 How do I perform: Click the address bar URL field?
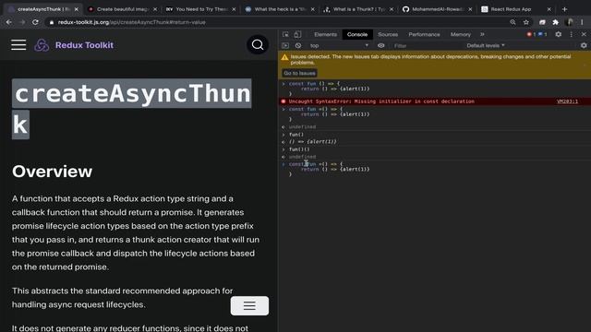(x=279, y=22)
